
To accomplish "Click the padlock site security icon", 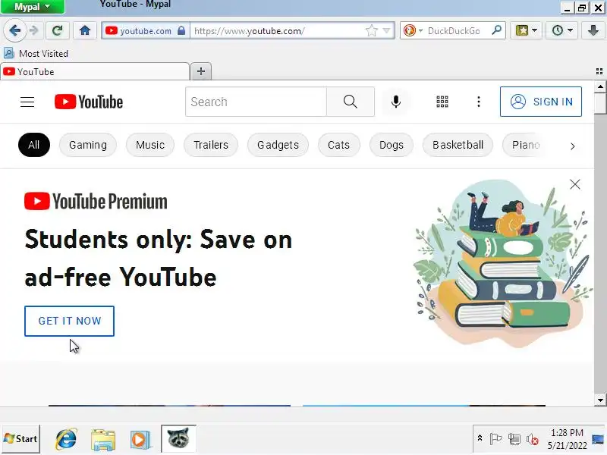I will (181, 30).
